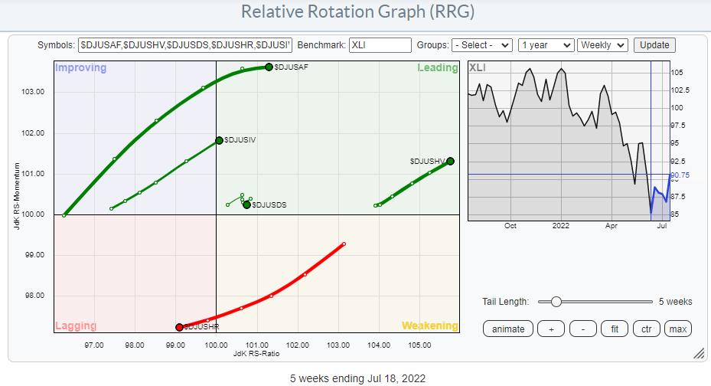The height and width of the screenshot is (386, 711).
Task: Open the Groups select dropdown
Action: (x=481, y=45)
